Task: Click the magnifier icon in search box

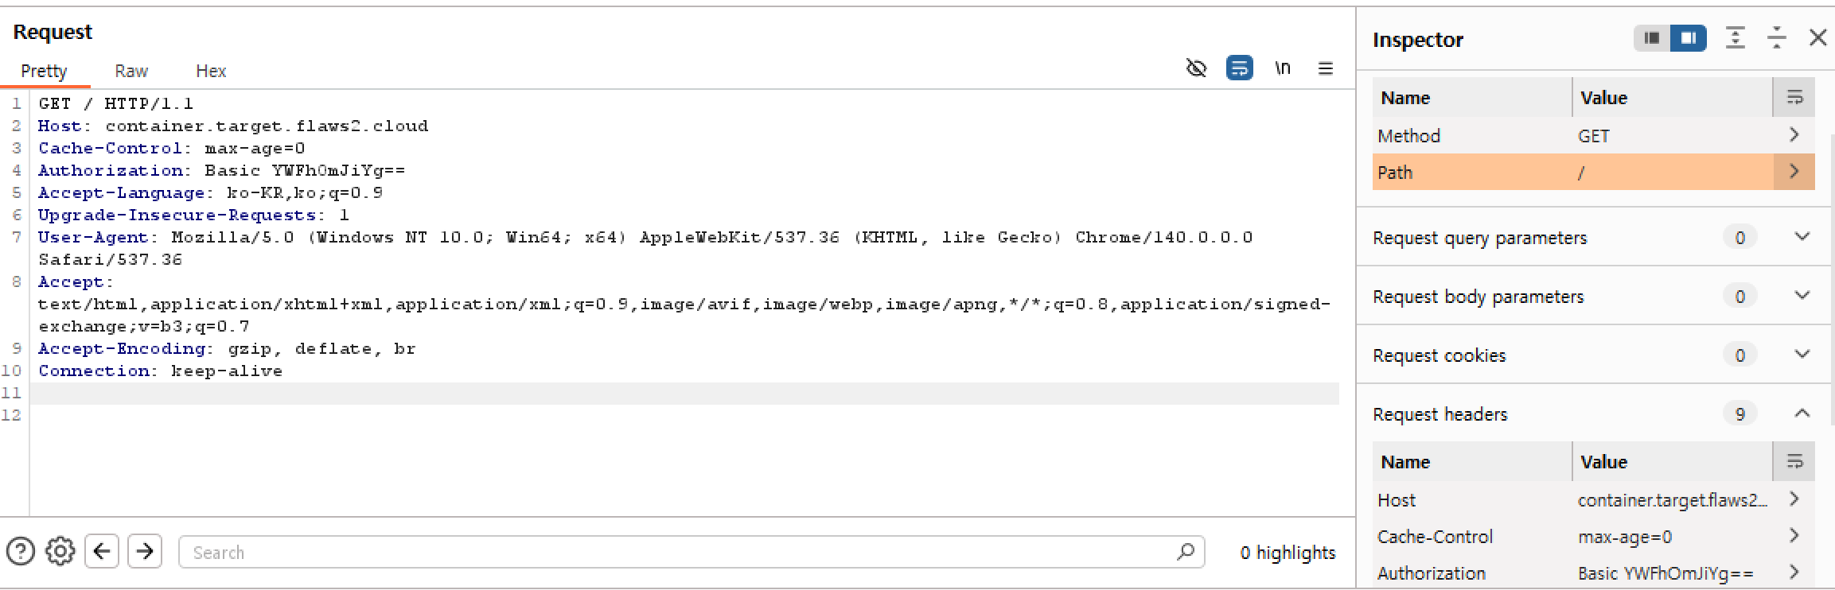Action: [x=1186, y=551]
